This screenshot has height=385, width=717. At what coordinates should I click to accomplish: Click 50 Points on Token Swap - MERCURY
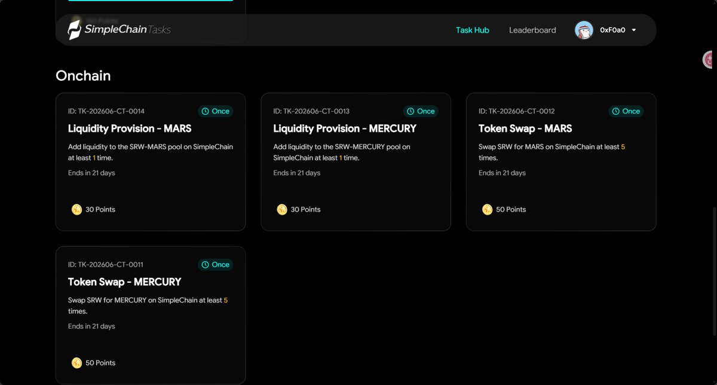(100, 363)
